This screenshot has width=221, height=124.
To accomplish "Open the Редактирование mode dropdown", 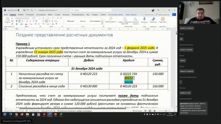I will 163,14.
